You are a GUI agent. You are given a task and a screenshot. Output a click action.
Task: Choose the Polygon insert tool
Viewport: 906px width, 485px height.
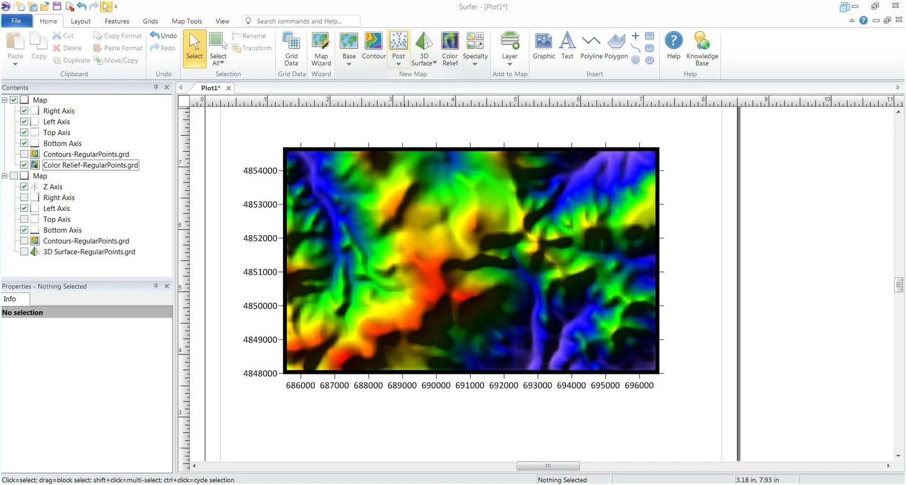[x=616, y=46]
